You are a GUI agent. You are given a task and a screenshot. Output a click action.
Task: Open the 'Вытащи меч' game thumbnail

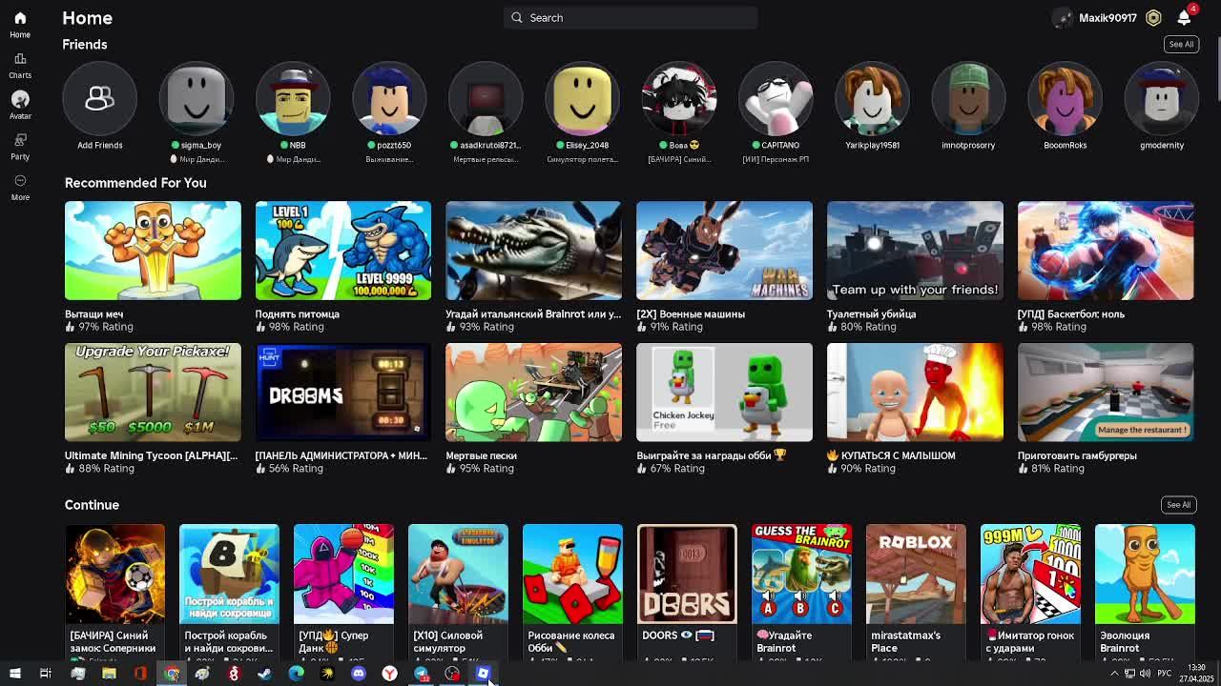click(x=153, y=251)
